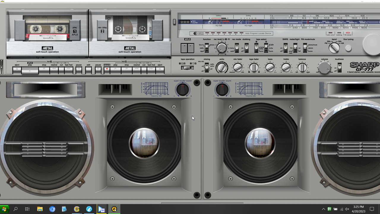Click the mic fader knob

[x=238, y=67]
